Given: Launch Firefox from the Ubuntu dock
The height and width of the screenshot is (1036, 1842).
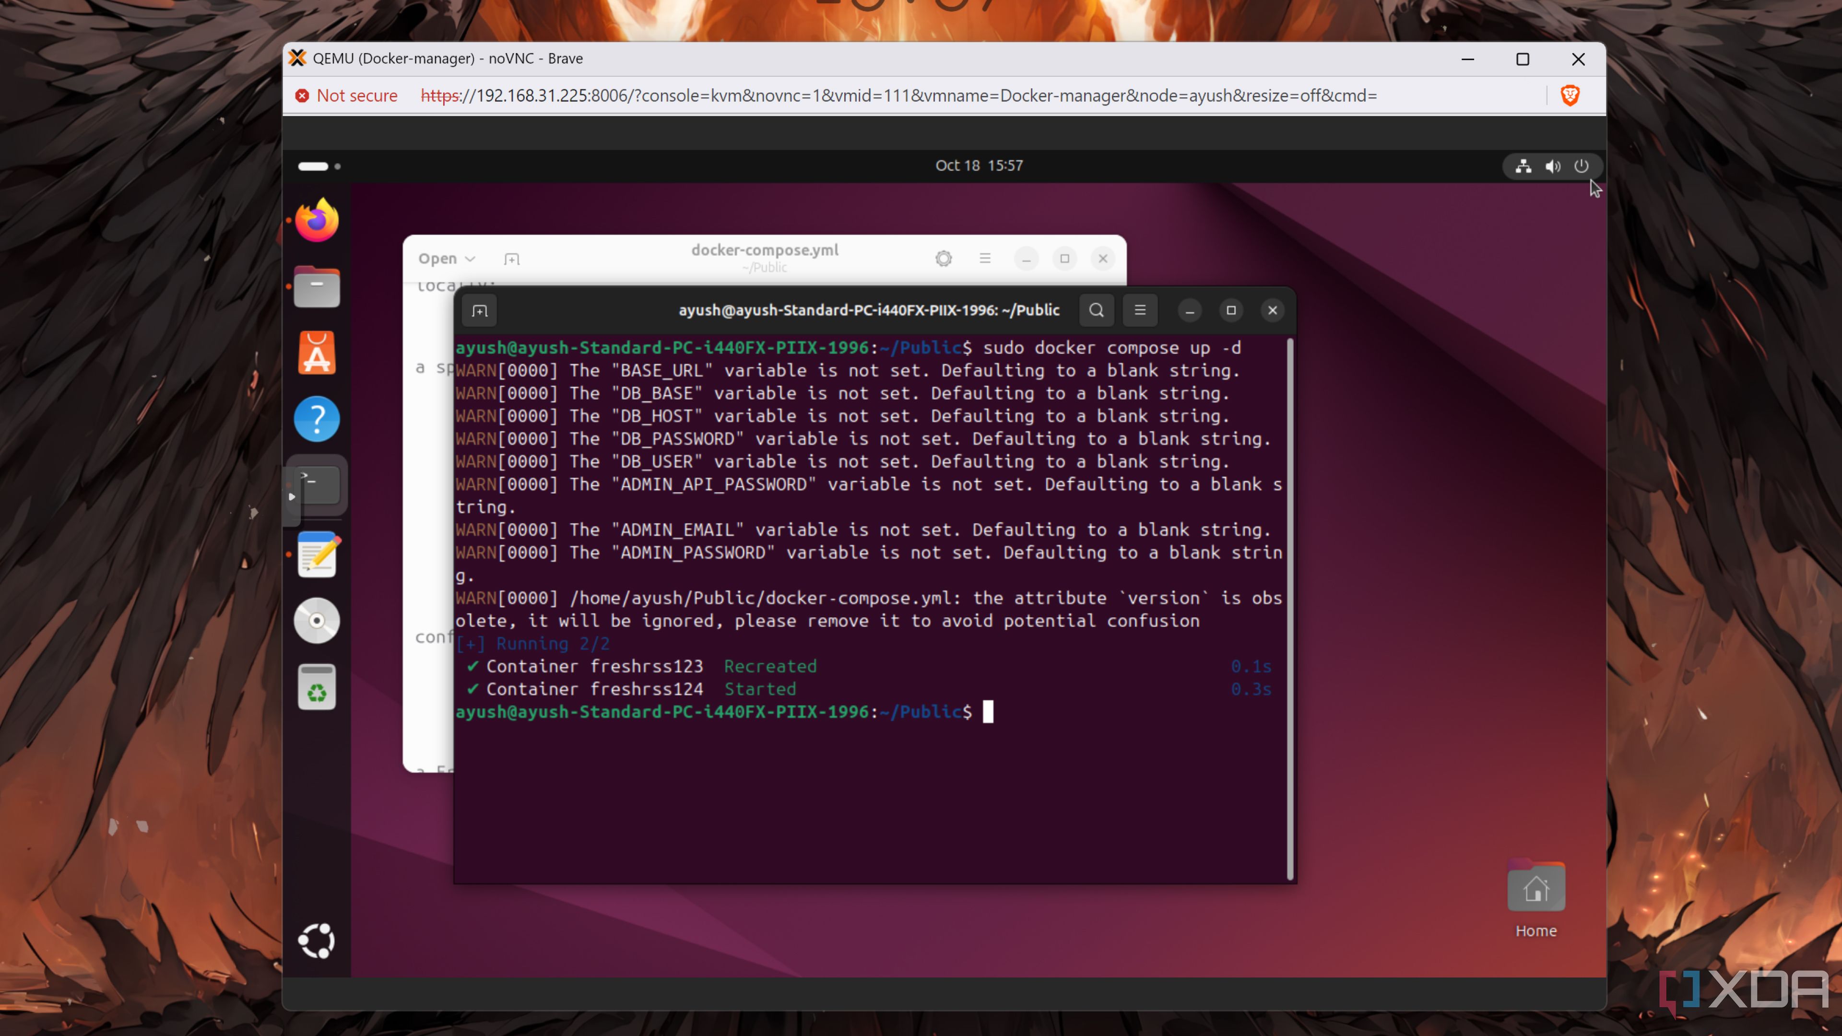Looking at the screenshot, I should [x=317, y=220].
